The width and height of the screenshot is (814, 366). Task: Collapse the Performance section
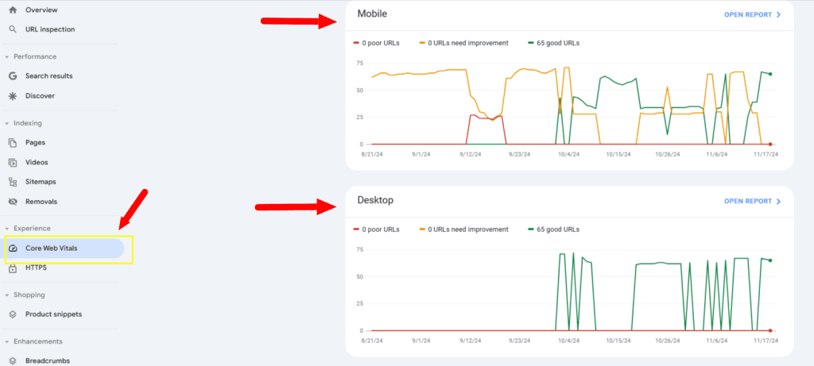point(7,57)
